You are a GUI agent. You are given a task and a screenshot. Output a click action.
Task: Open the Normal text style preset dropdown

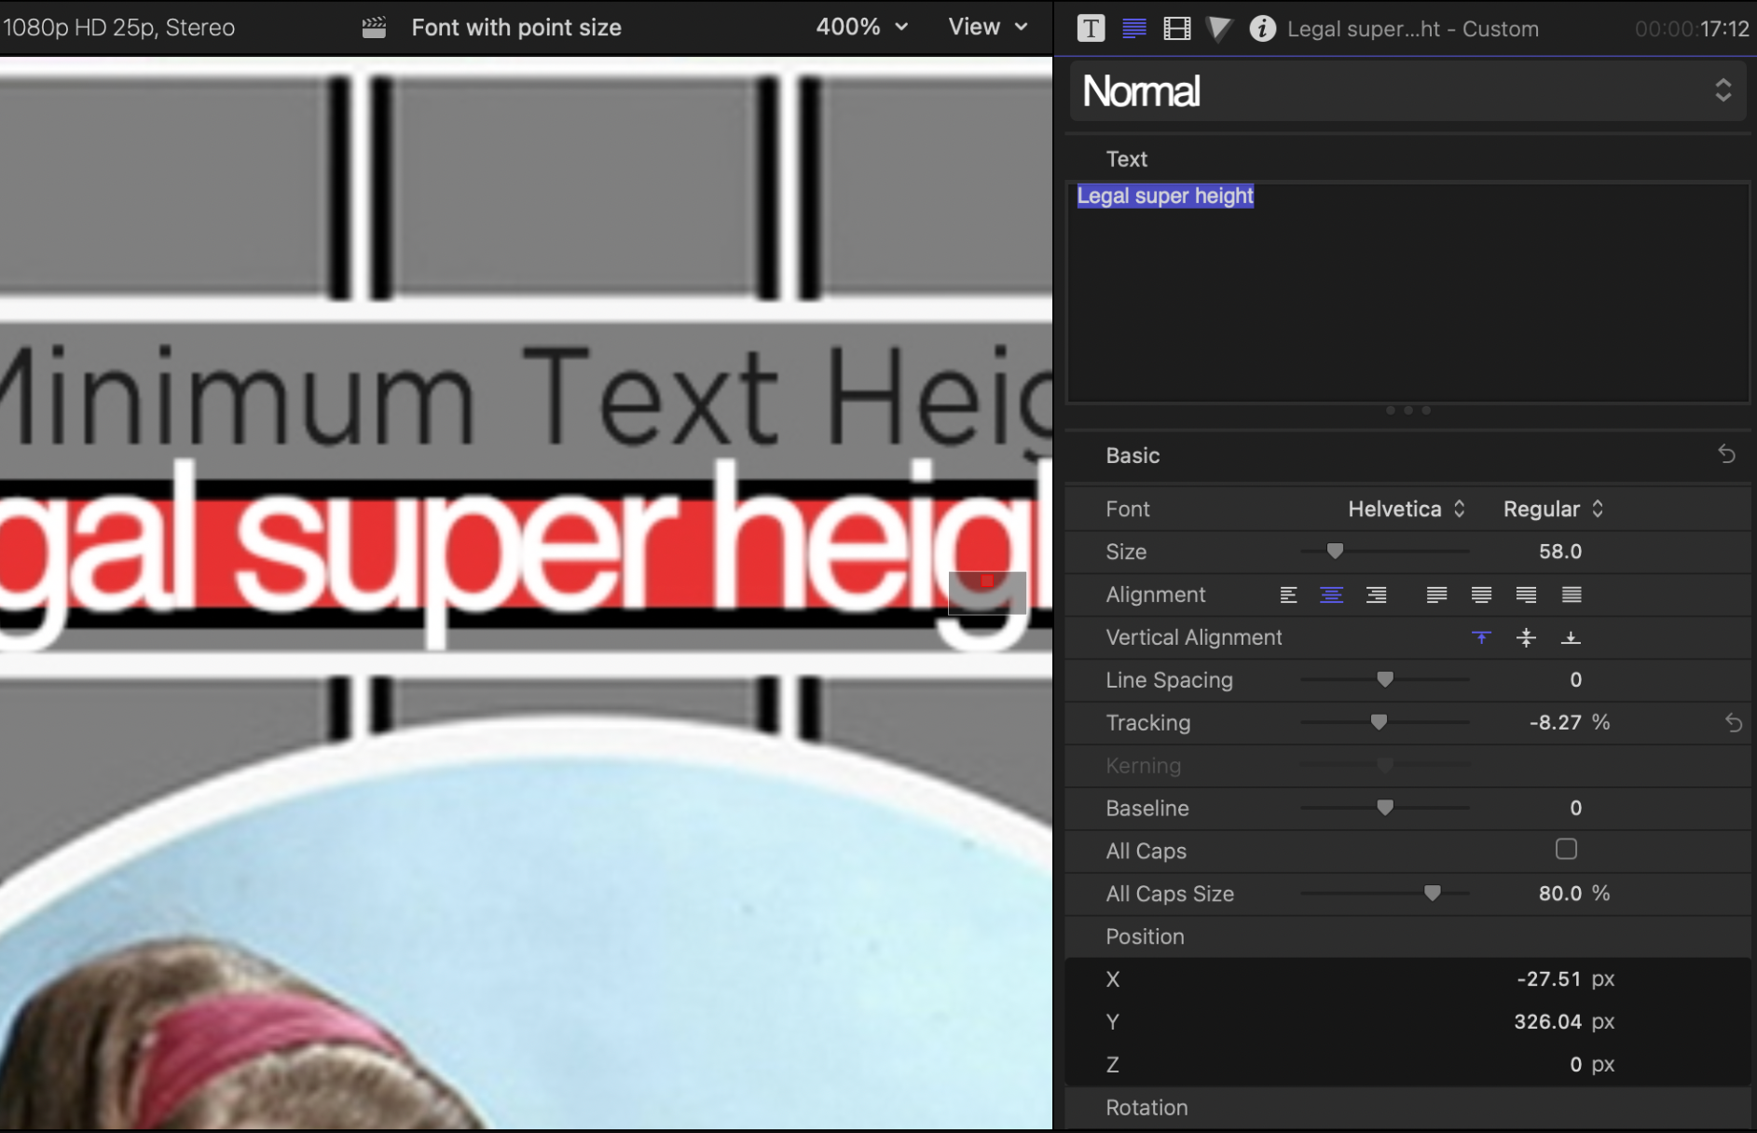coord(1407,90)
